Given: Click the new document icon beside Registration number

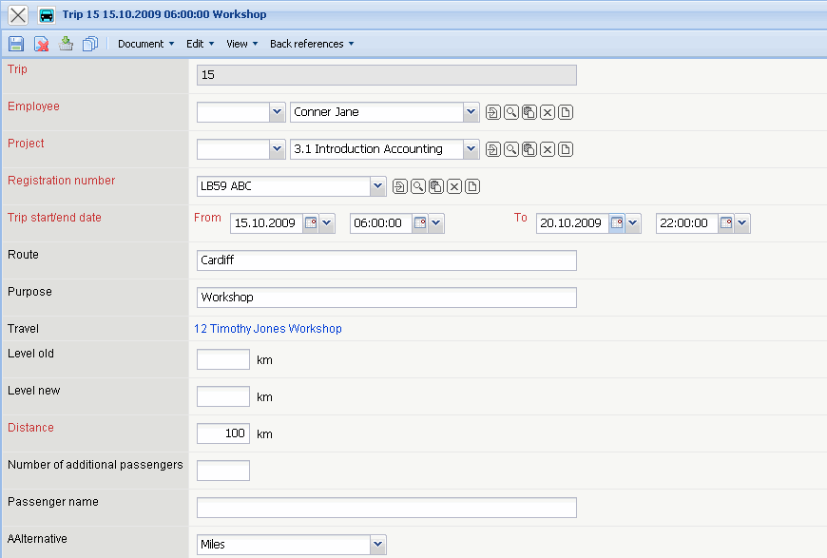Looking at the screenshot, I should (x=472, y=186).
